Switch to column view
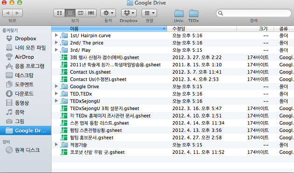Screen dimensions: 294x173 pyautogui.click(x=81, y=13)
